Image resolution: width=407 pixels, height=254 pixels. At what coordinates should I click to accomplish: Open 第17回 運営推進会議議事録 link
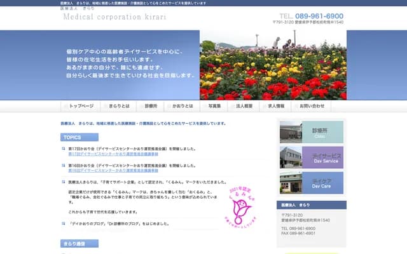(x=113, y=154)
